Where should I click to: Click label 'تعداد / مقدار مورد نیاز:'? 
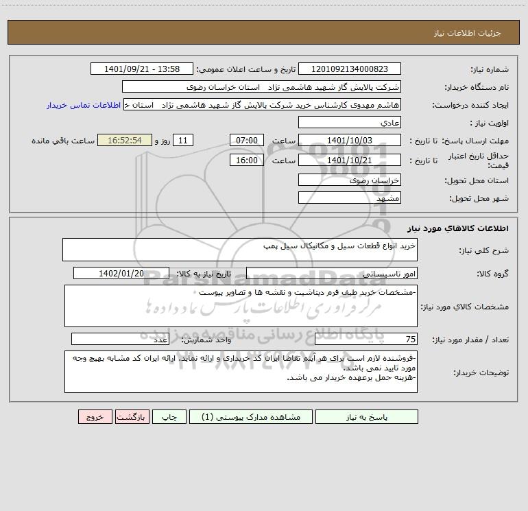[x=470, y=340]
